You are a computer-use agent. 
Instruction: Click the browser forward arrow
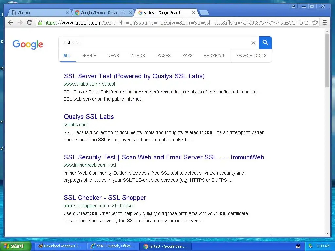[x=20, y=23]
